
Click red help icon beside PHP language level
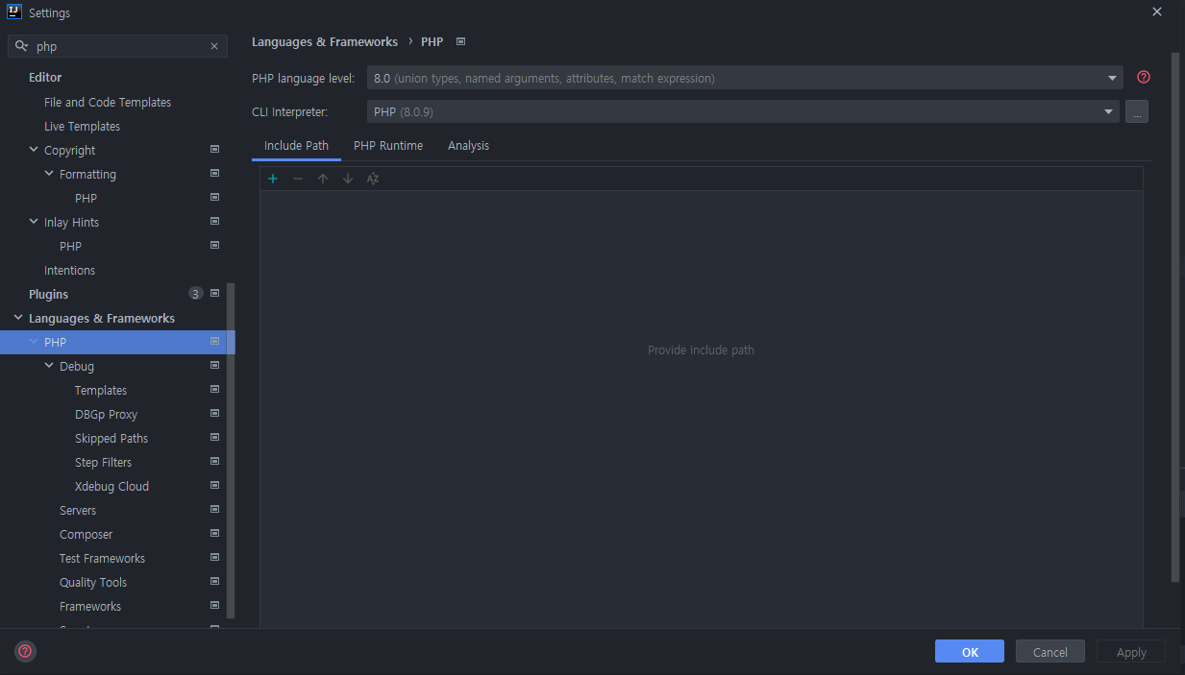(1144, 78)
